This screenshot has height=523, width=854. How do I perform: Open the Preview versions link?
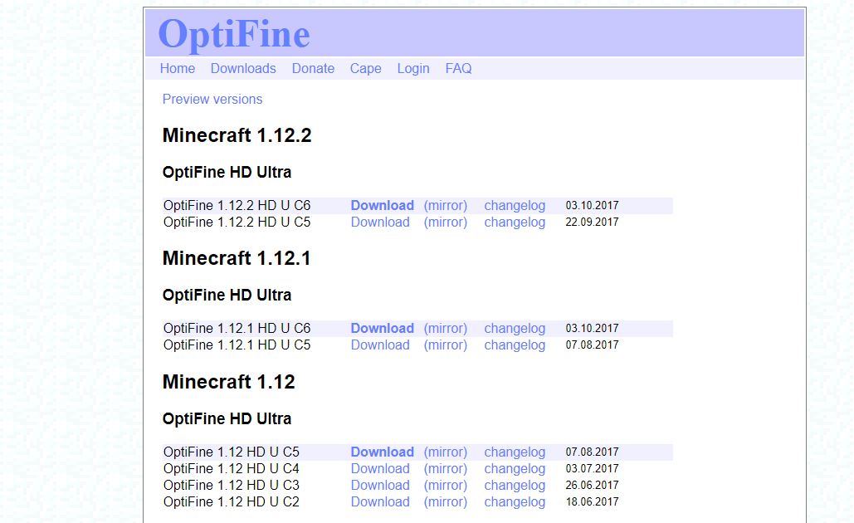[212, 99]
